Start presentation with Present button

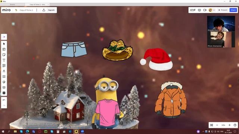tap(223, 10)
